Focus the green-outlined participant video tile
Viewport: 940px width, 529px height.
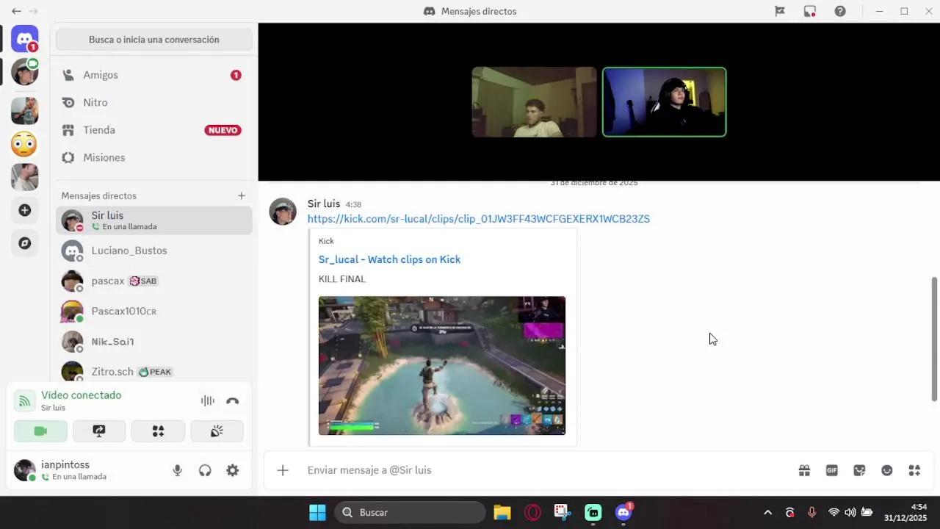(665, 102)
